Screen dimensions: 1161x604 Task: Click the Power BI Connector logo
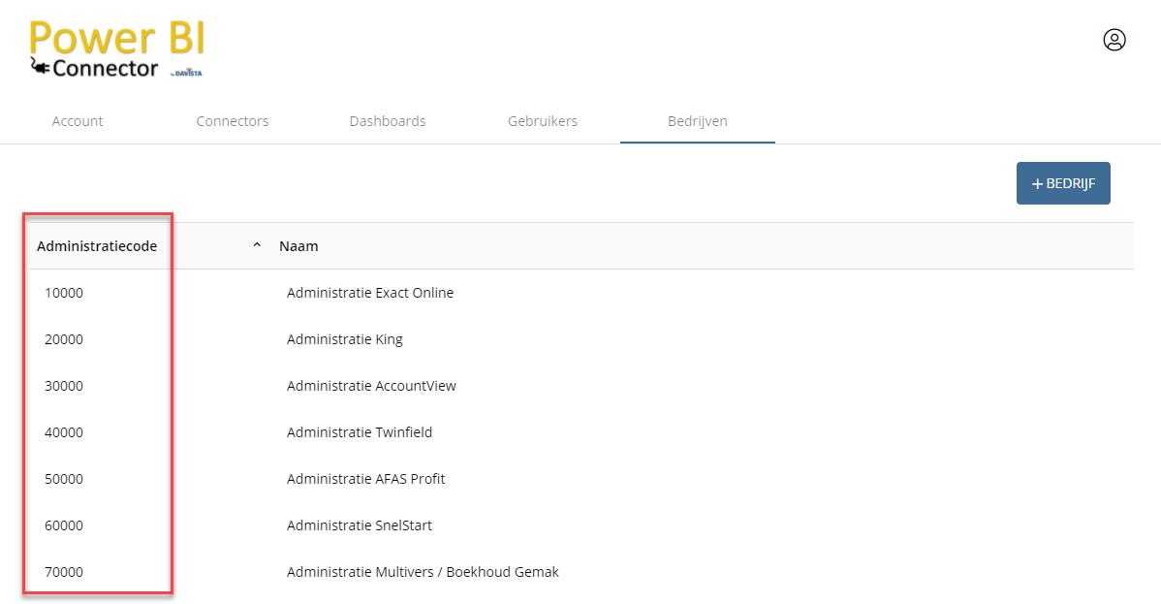115,46
